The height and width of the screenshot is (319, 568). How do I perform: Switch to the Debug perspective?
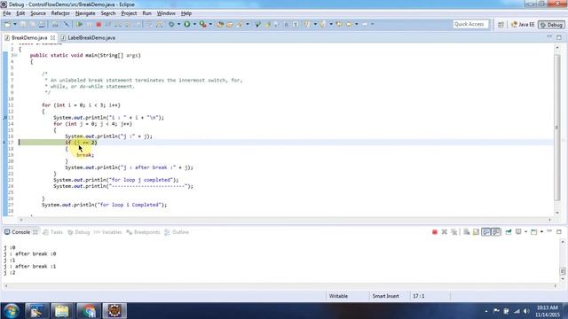point(551,25)
